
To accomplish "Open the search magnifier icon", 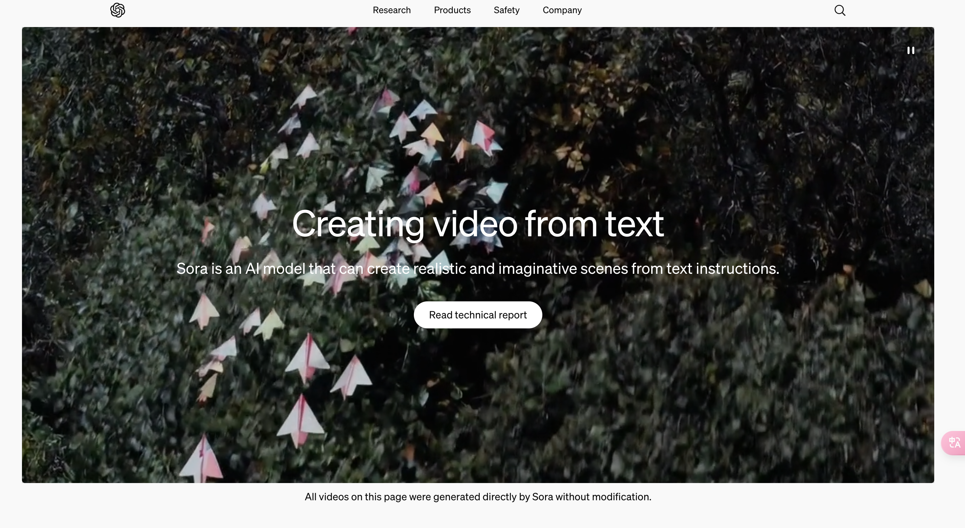I will (840, 10).
